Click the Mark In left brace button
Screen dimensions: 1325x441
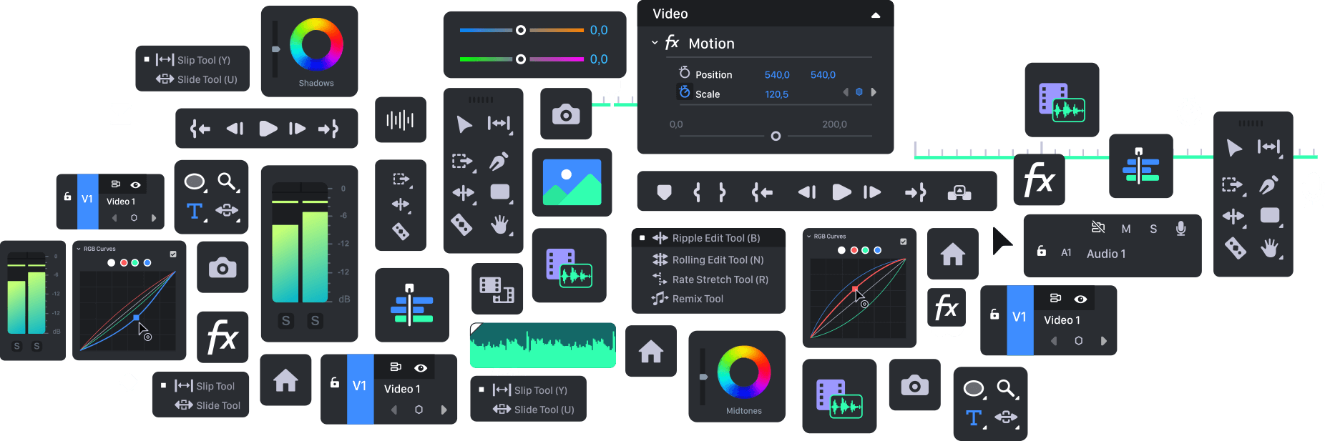click(697, 192)
